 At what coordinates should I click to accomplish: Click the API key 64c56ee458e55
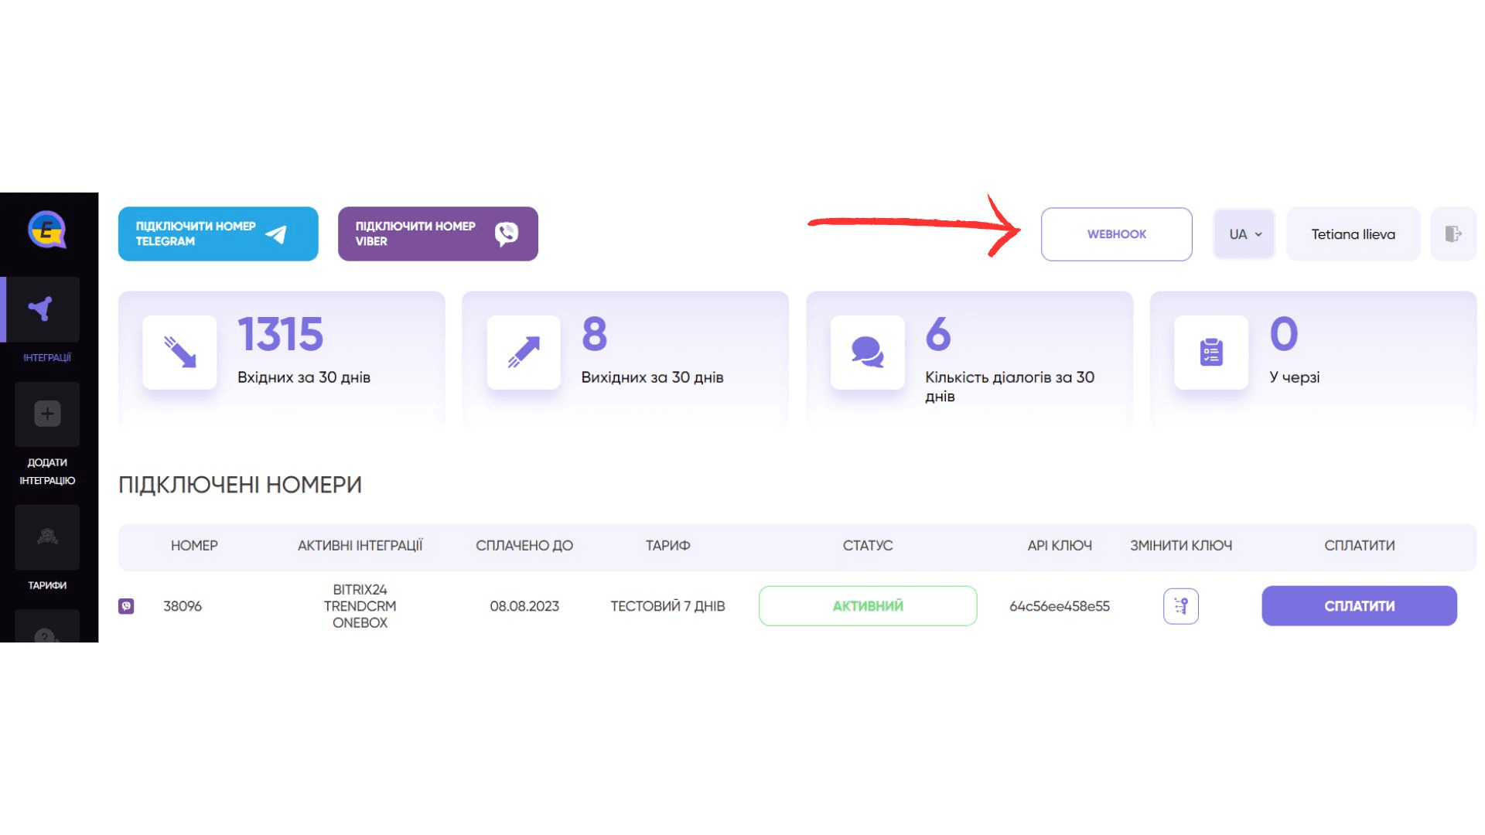coord(1060,606)
